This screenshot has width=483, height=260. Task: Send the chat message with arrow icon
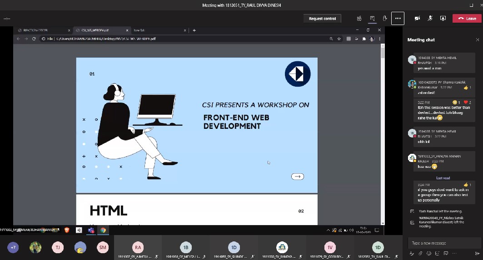(477, 253)
